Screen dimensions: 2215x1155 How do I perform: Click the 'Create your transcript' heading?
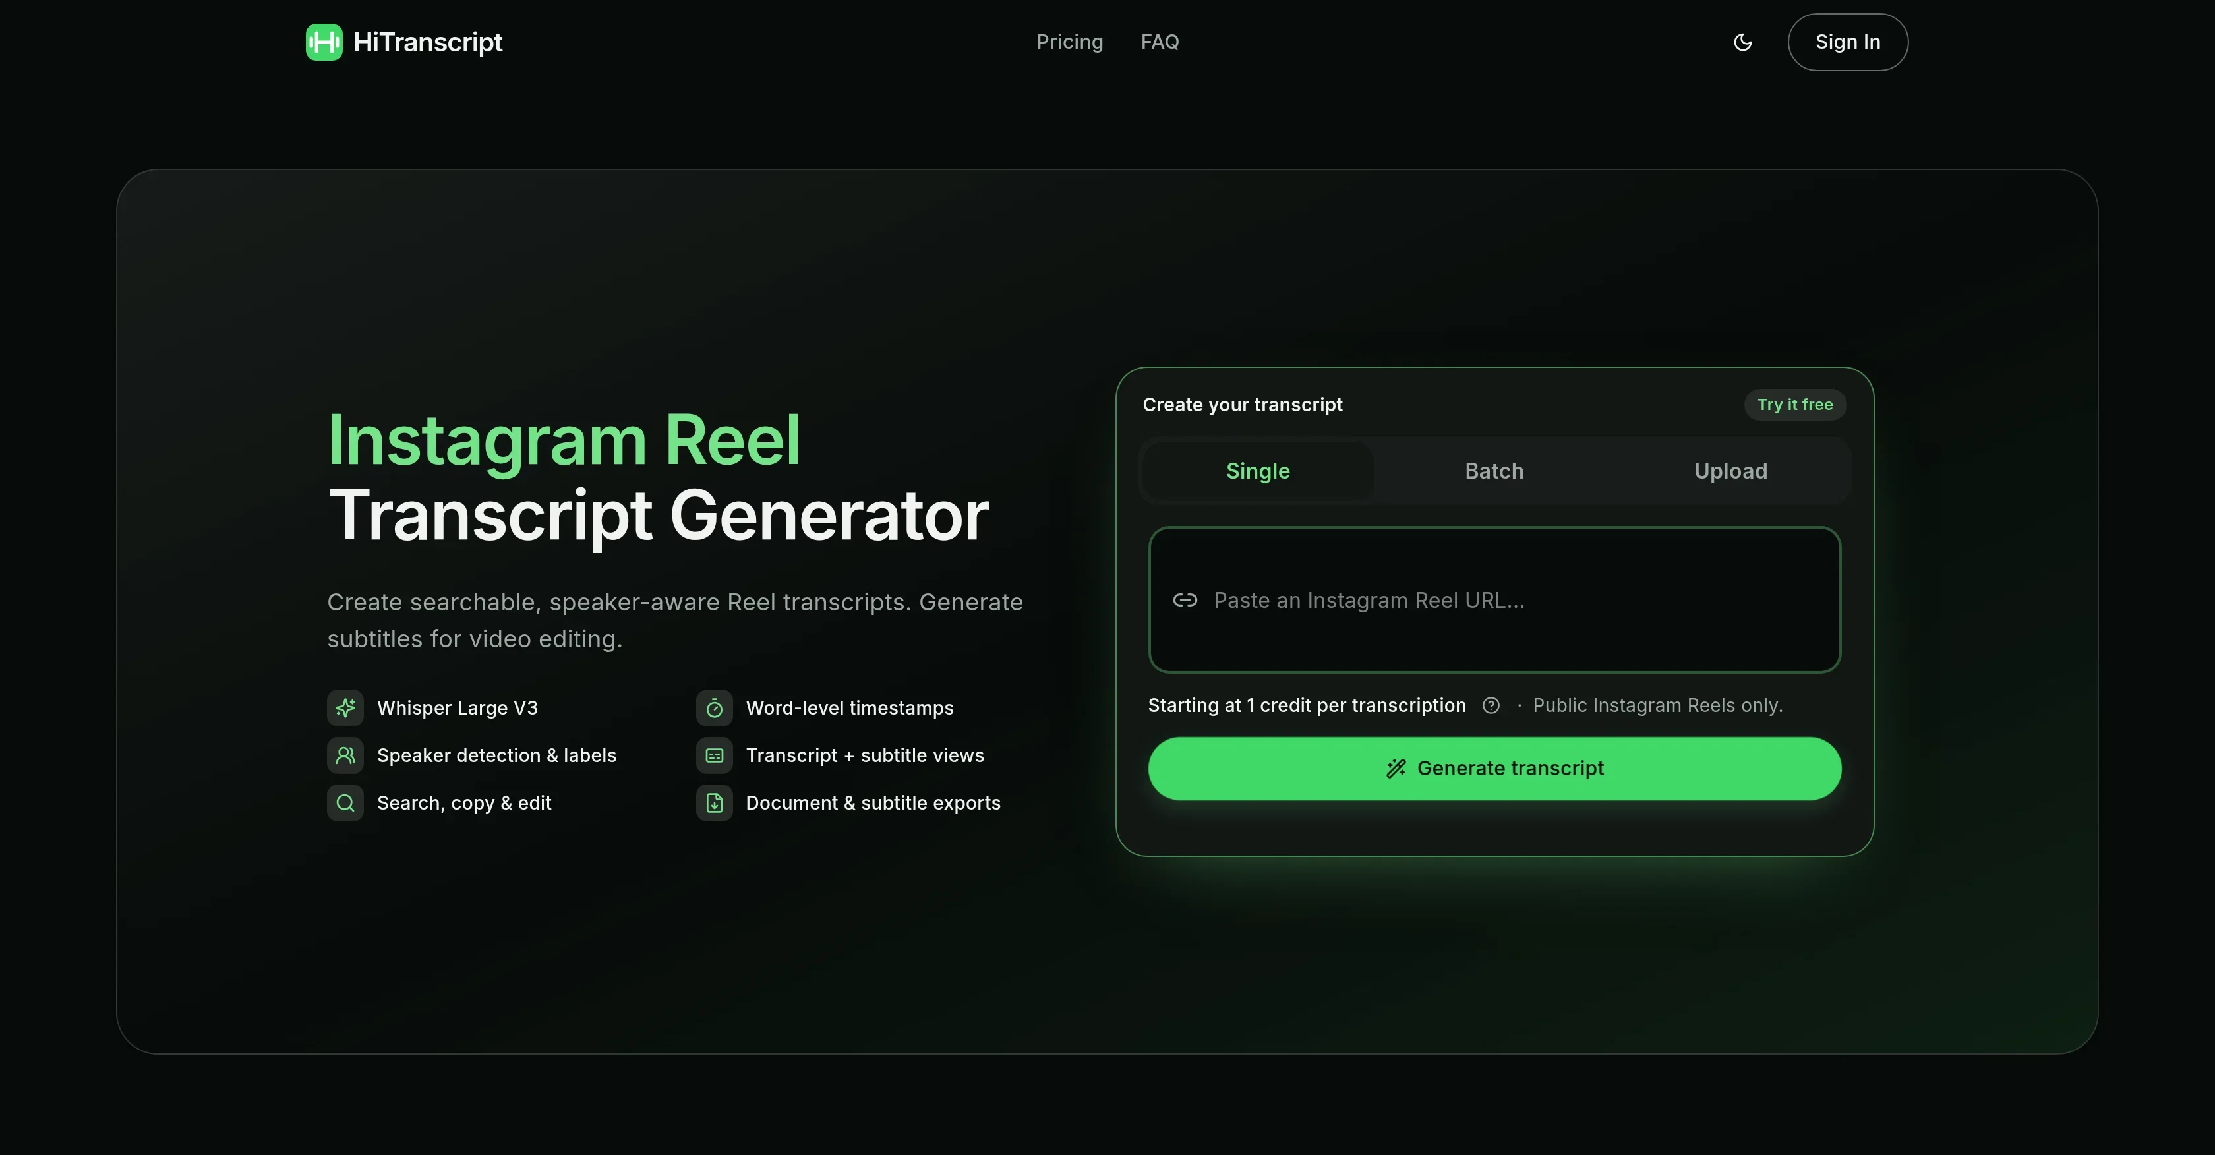[1243, 405]
